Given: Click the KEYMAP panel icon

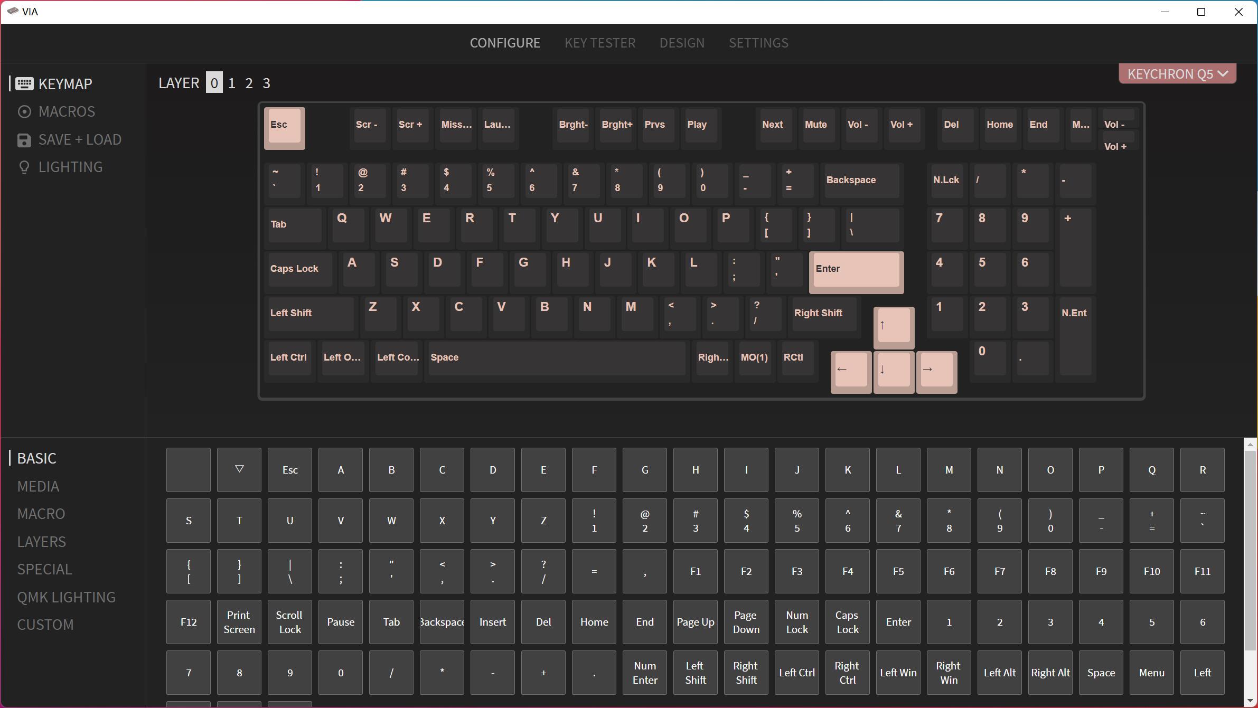Looking at the screenshot, I should point(24,84).
